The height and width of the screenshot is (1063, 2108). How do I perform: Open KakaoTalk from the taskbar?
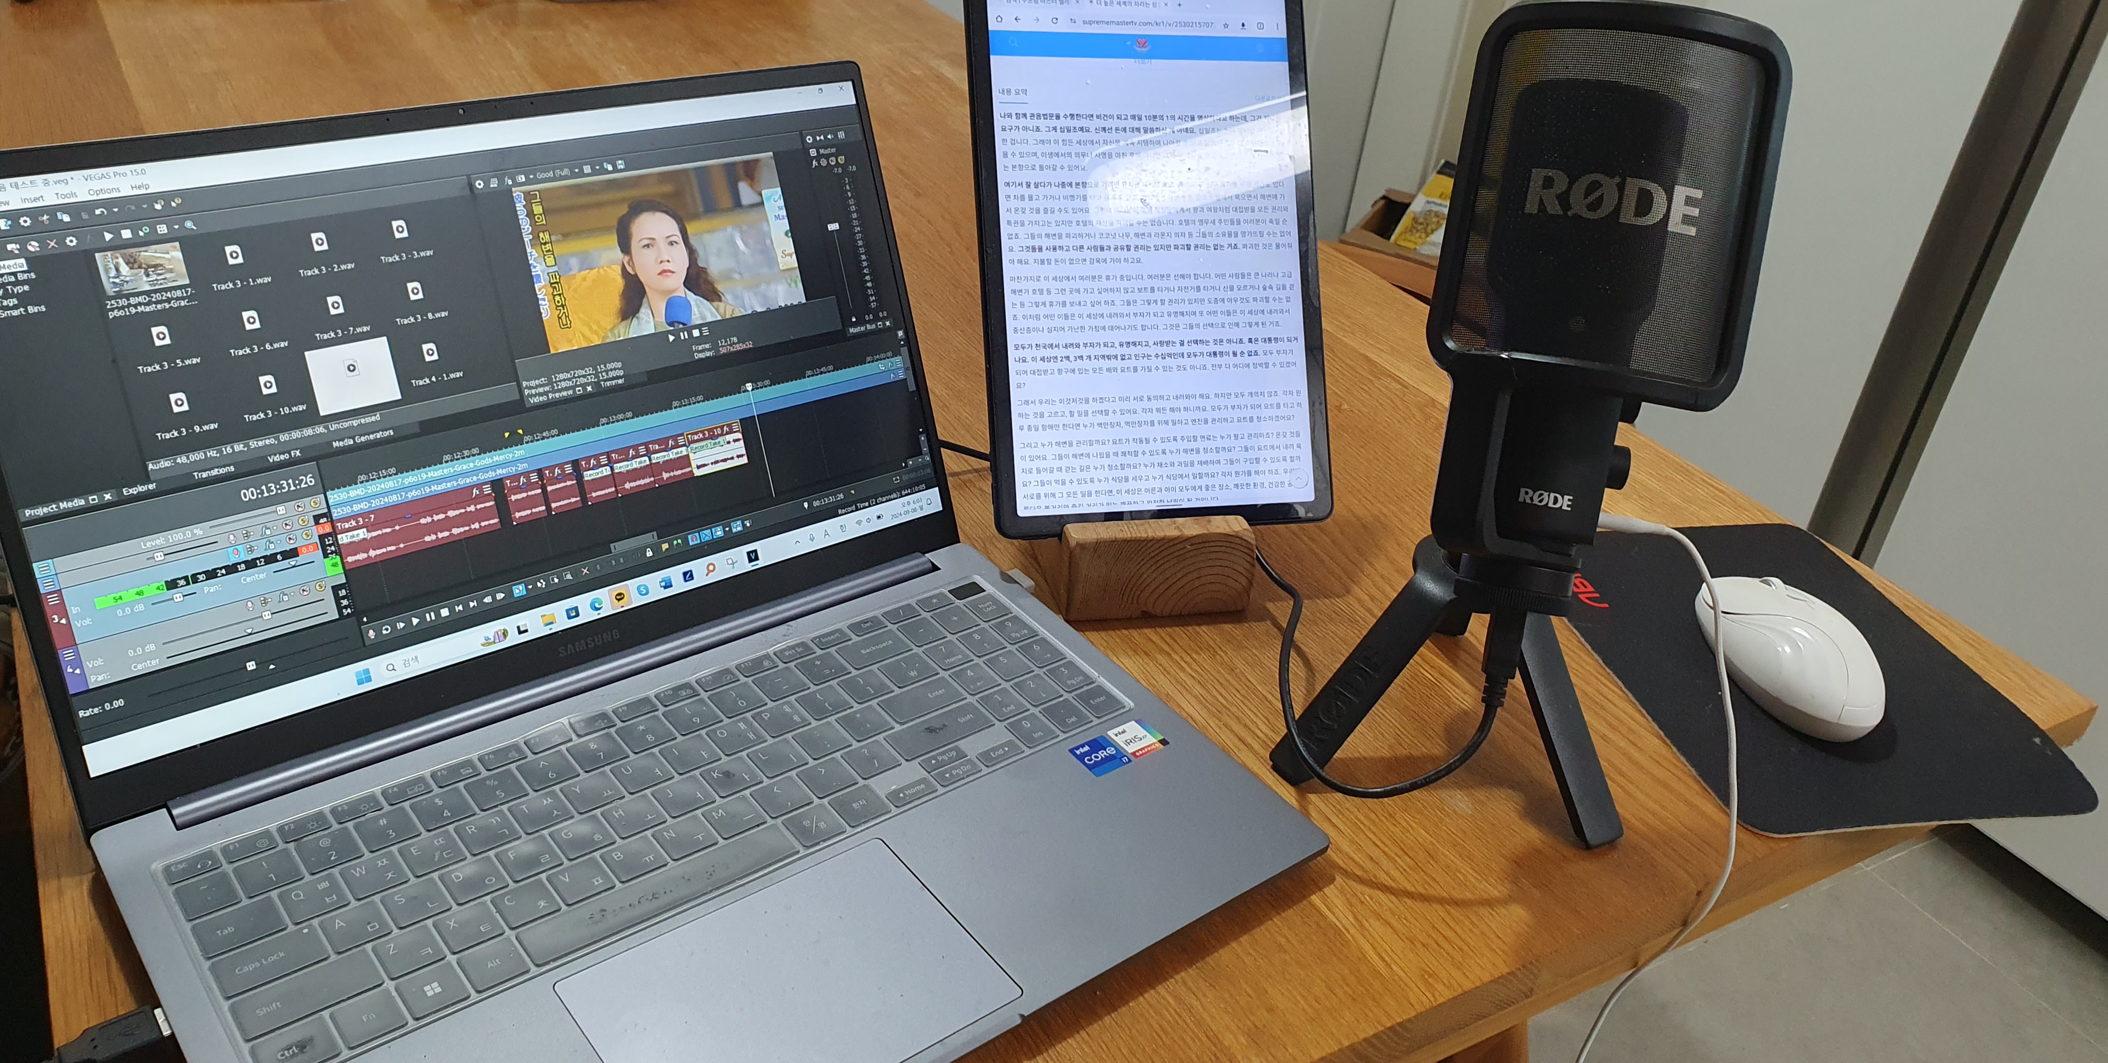(x=620, y=597)
